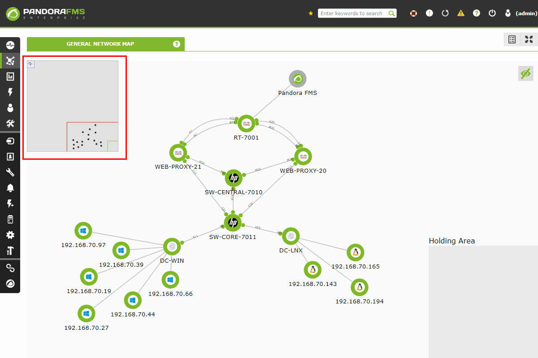This screenshot has width=538, height=358.
Task: Open the Alerts bell sidebar icon
Action: coord(10,188)
